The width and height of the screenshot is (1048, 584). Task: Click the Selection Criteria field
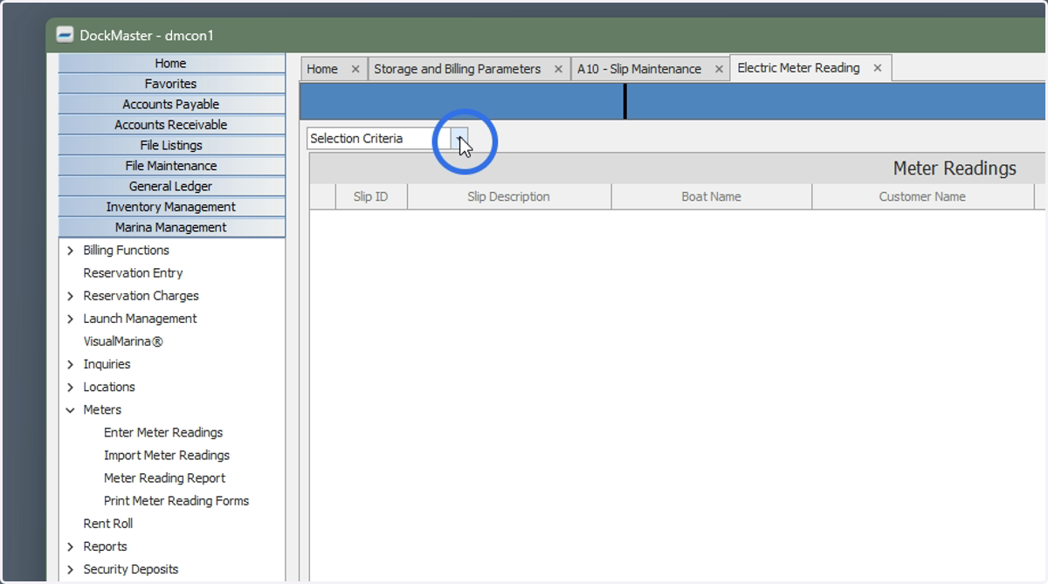[379, 139]
